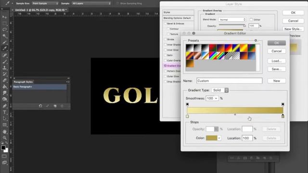Create new paragraph style icon
The width and height of the screenshot is (308, 173).
coord(55,106)
